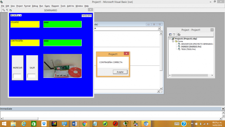Open the Project menu
Screen dimensions: 225x127
19,6
